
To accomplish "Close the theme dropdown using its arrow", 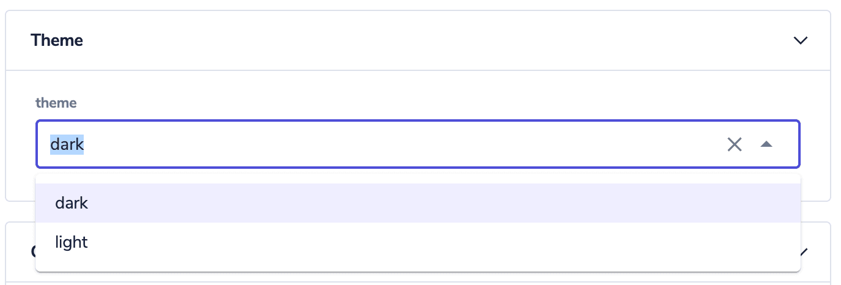I will [766, 144].
